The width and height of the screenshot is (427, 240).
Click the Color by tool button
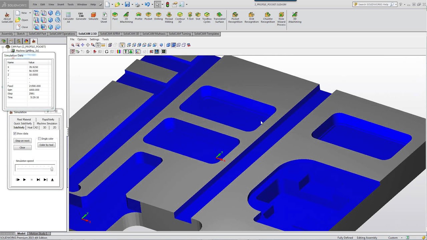coord(46,145)
